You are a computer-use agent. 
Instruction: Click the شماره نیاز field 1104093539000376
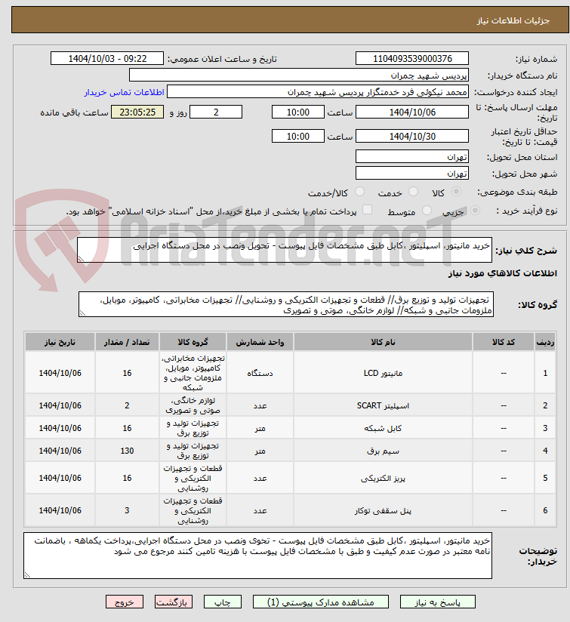tap(412, 58)
